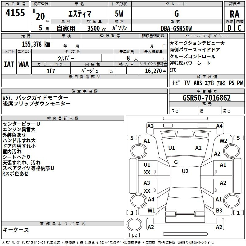Click the W2 mark on the diagram
This screenshot has height=246, width=246.
pyautogui.click(x=223, y=141)
